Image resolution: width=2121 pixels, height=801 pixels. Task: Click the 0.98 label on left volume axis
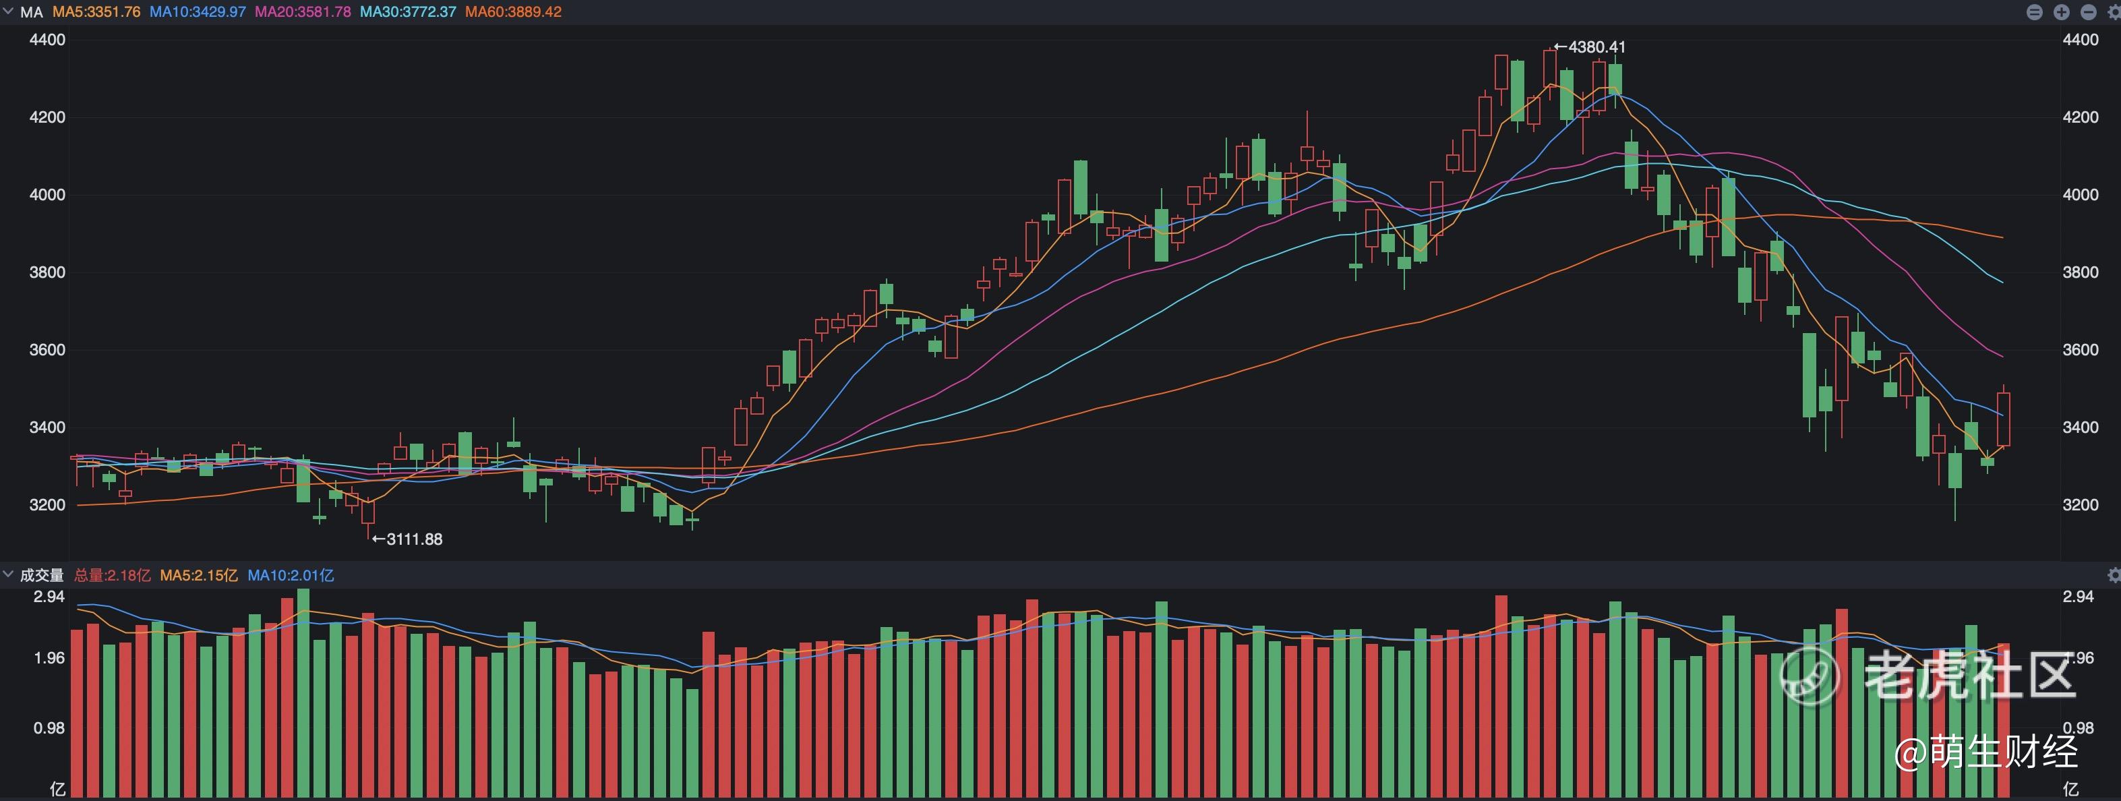(x=49, y=729)
